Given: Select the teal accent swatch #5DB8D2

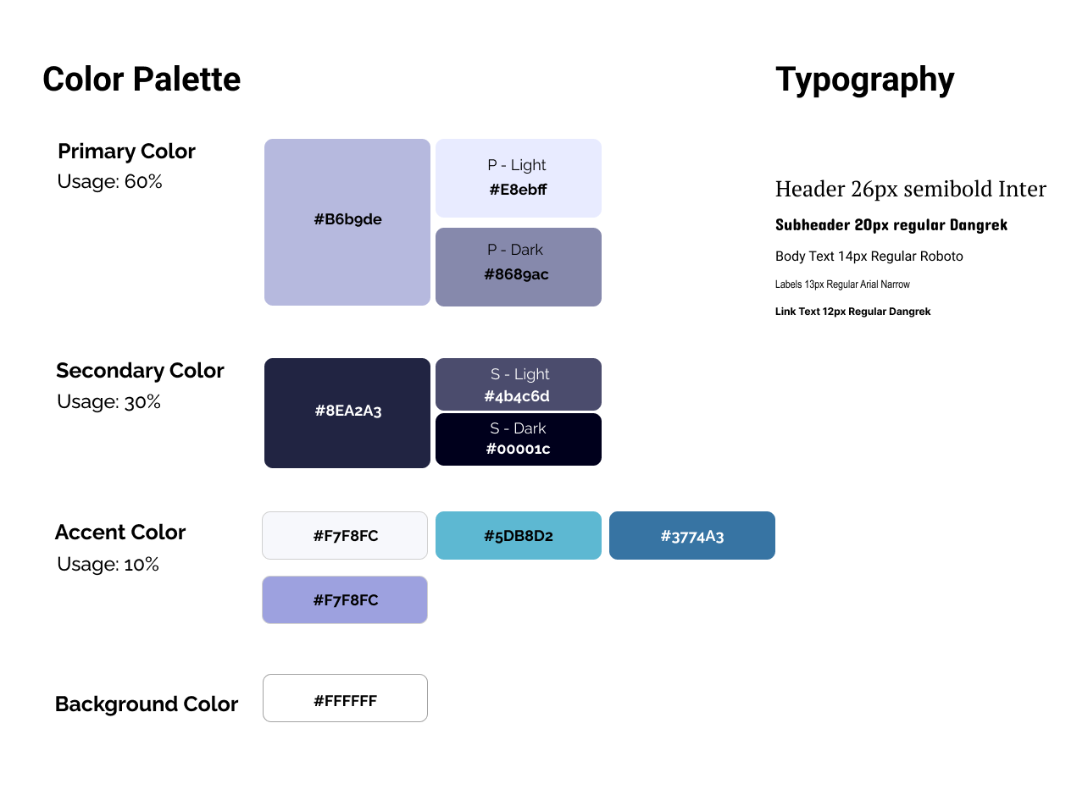Looking at the screenshot, I should point(519,535).
